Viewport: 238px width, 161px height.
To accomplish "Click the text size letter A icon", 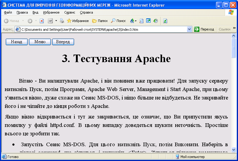I will coord(132,21).
